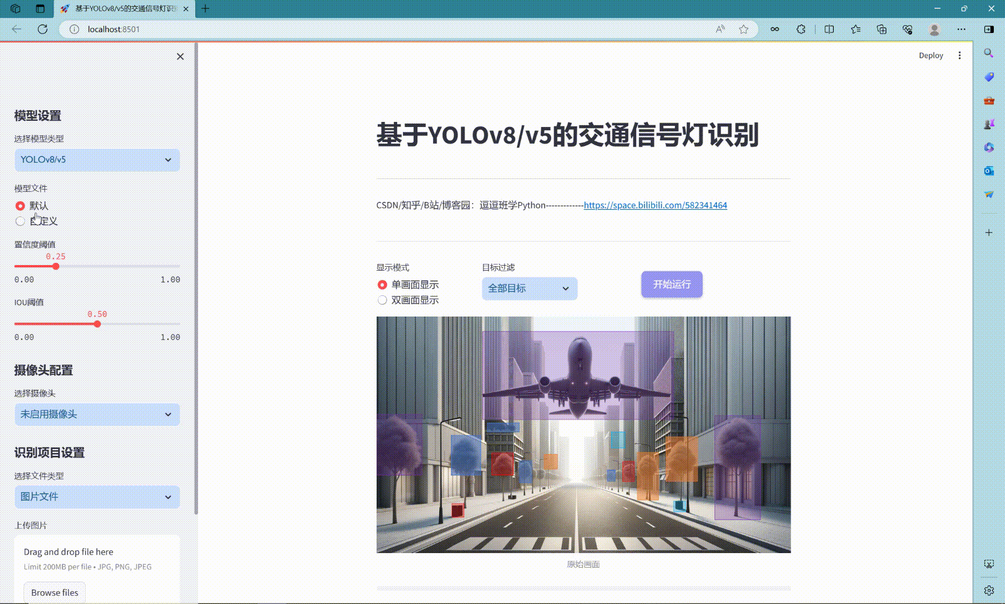1005x604 pixels.
Task: Open the YOLOv8/v5 model type dropdown
Action: coord(96,160)
